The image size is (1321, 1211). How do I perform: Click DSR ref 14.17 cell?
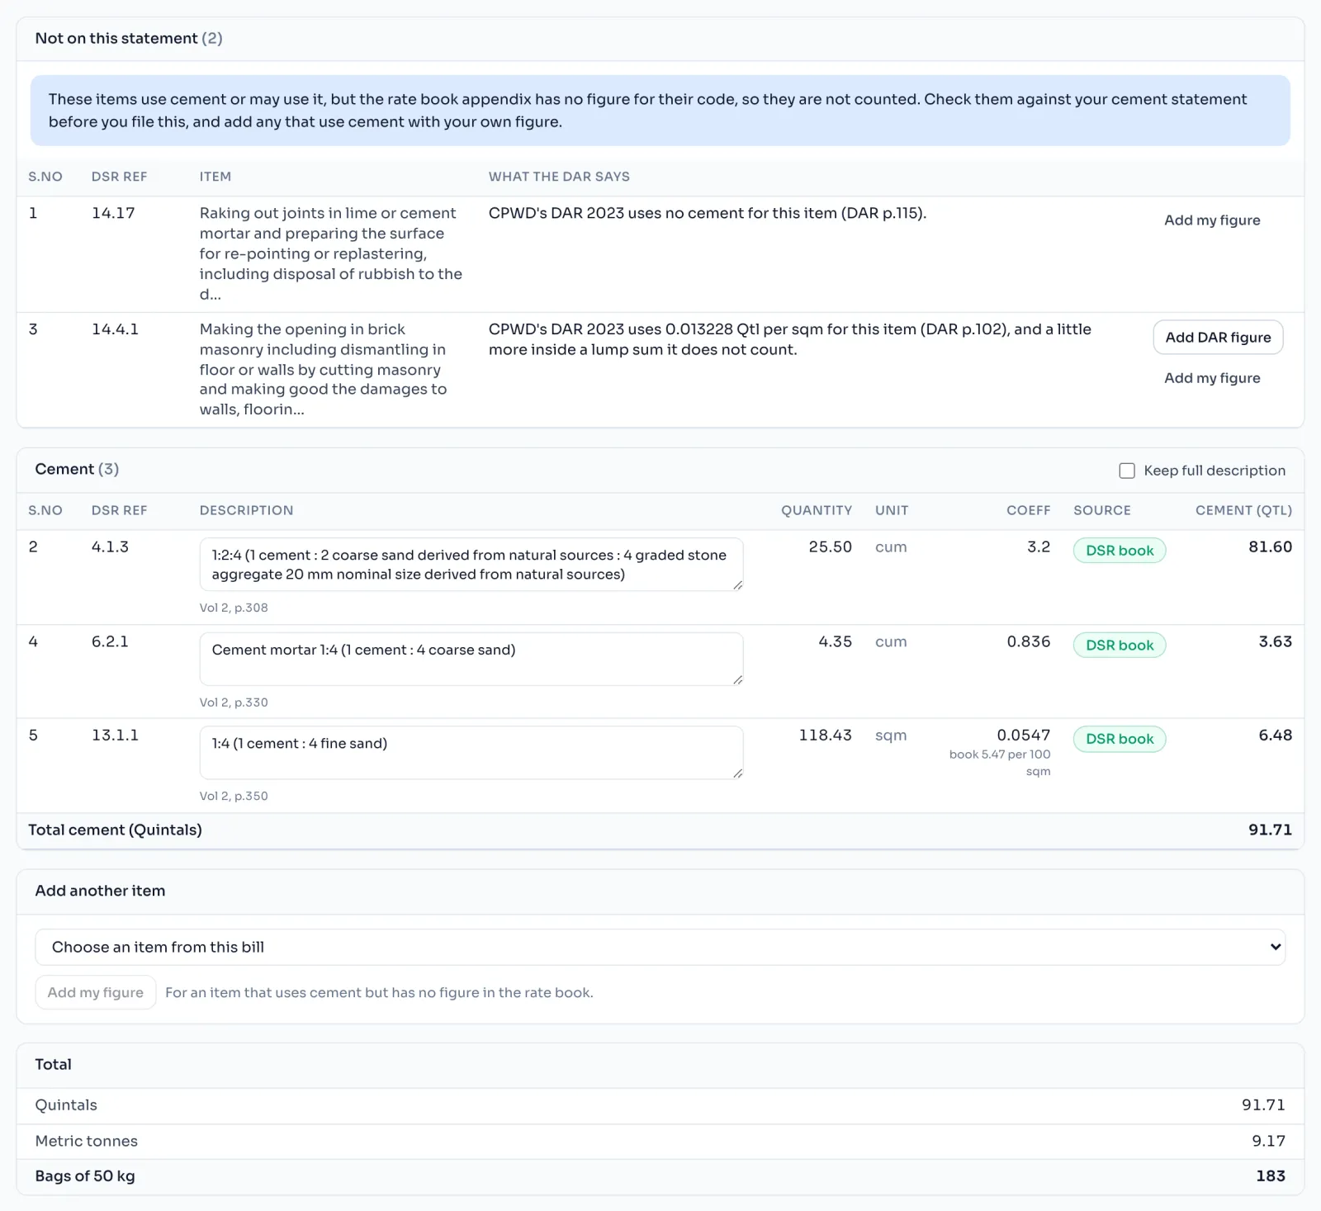click(113, 213)
